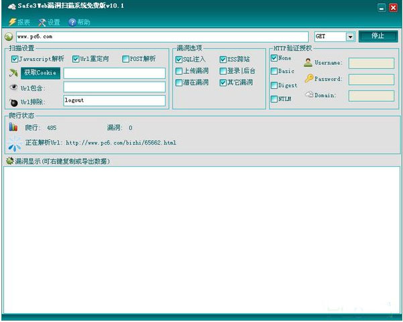Click the user icon beside Username

pos(308,63)
